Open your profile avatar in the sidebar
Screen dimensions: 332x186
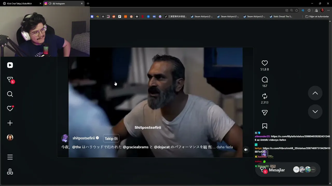pos(10,137)
